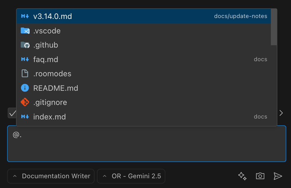Click the .vscode folder icon
This screenshot has height=188, width=291.
tap(25, 31)
